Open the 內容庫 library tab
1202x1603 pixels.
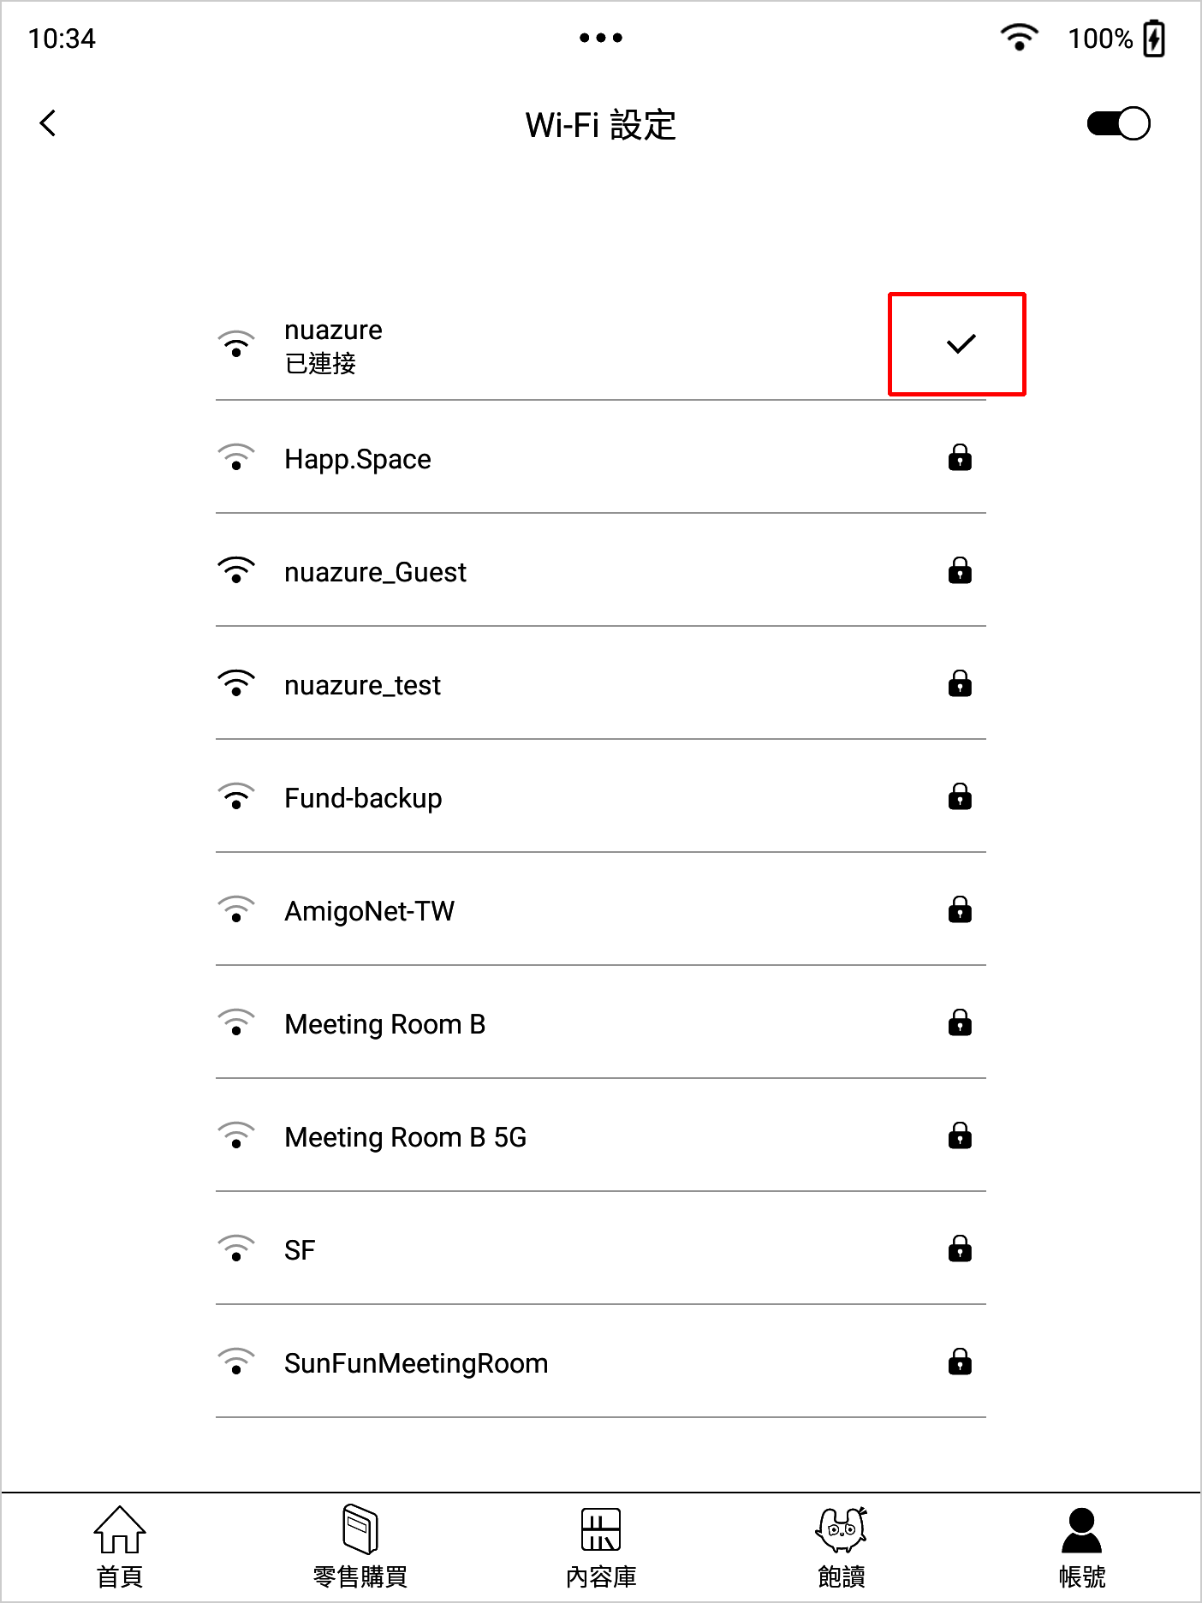(x=601, y=1547)
